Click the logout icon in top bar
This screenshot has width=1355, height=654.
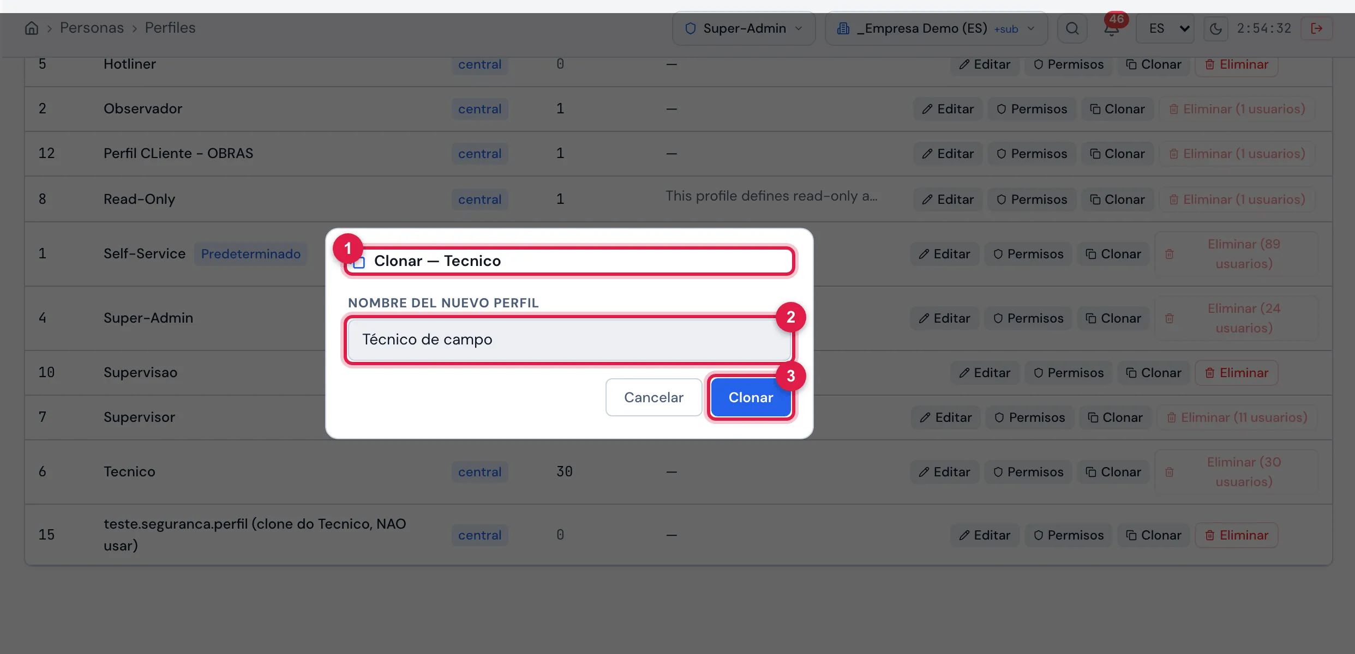[x=1317, y=28]
